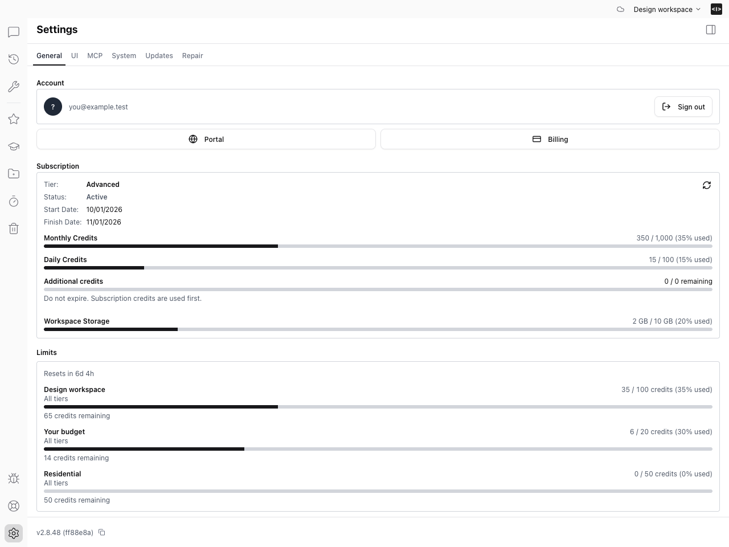Click the '15 / 100 (15% used)' text
Screen dimensions: 729x547
[681, 260]
